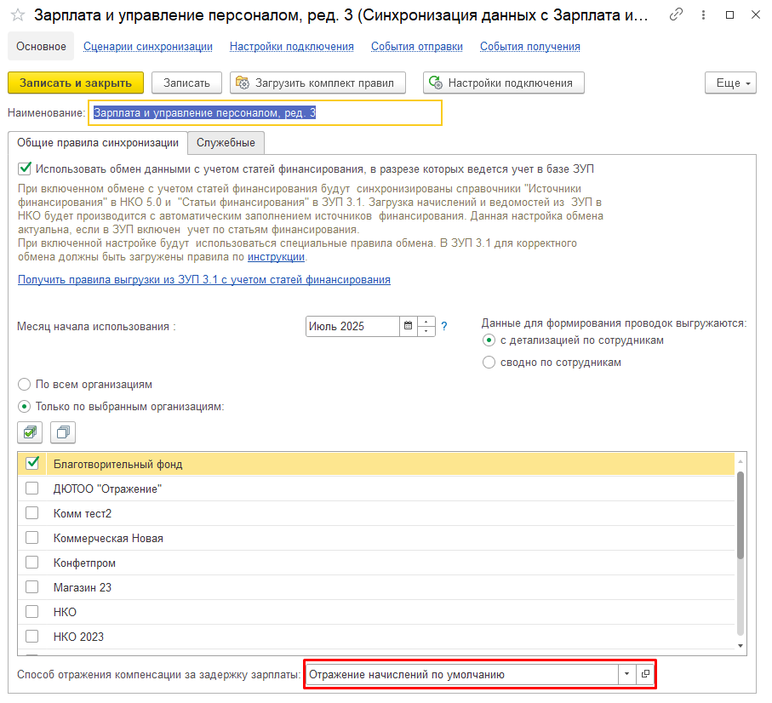
Task: Check 'Комм тест2' checkbox
Action: click(32, 513)
